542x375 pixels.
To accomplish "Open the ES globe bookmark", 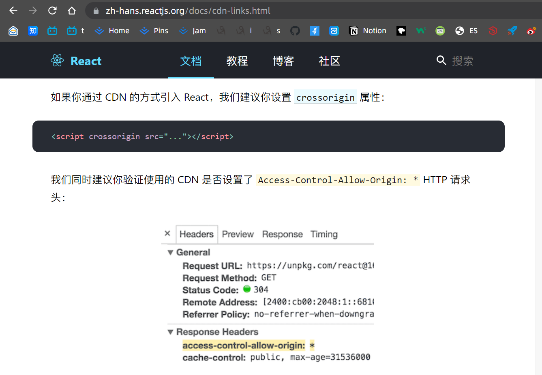I will coord(466,31).
